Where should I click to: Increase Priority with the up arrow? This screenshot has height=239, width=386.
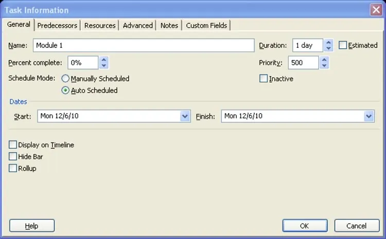[x=324, y=60]
